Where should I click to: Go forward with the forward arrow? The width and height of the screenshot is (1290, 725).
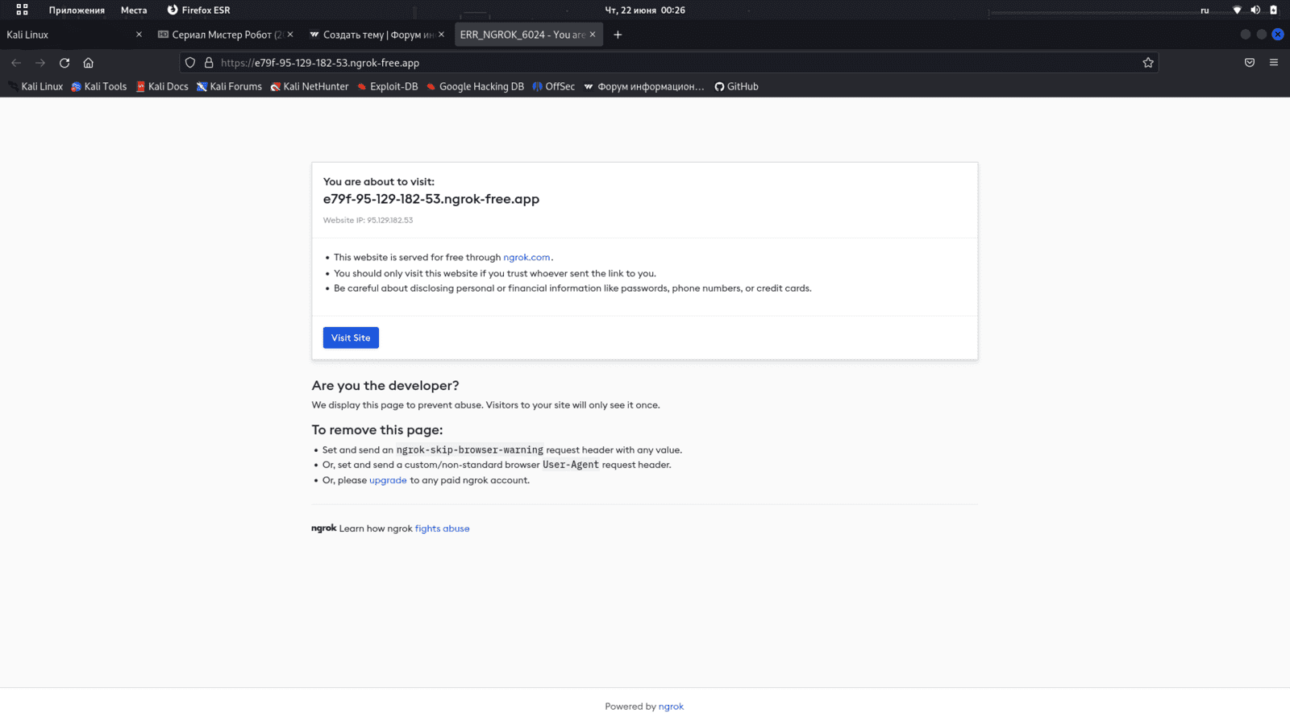(40, 63)
